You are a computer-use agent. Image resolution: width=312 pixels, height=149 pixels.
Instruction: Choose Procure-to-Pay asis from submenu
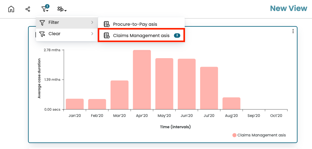(135, 24)
